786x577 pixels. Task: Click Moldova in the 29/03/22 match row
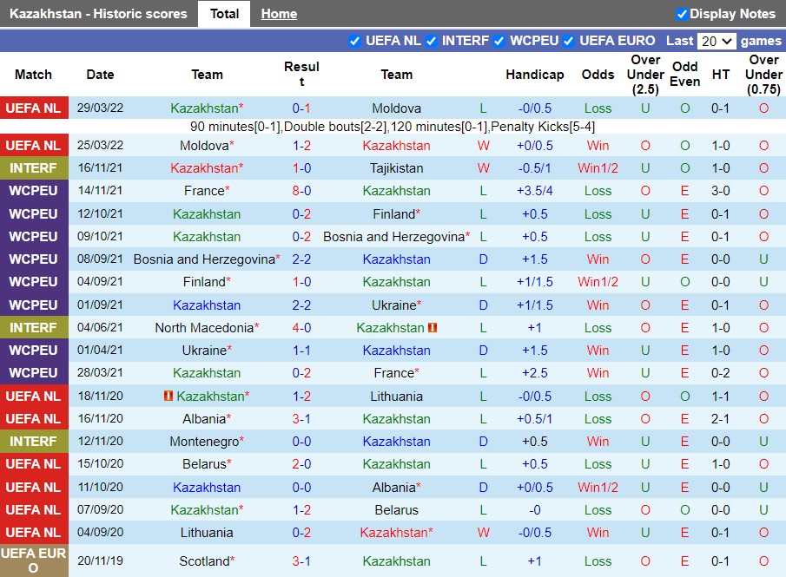(396, 108)
